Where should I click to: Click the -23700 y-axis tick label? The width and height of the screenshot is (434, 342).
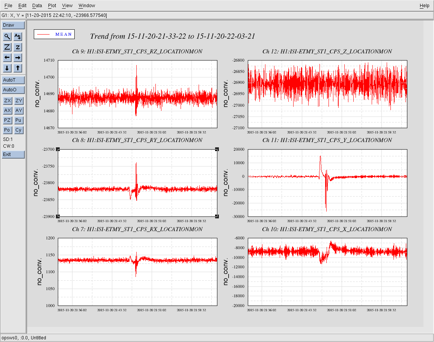pos(48,149)
